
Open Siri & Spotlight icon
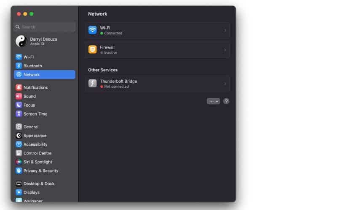tap(19, 162)
